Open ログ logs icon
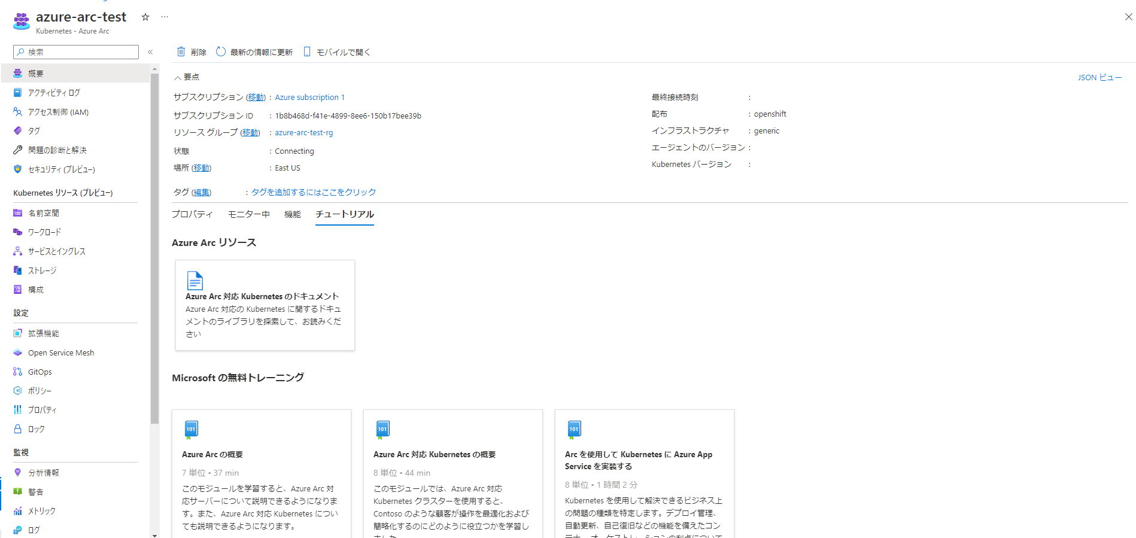Image resolution: width=1136 pixels, height=538 pixels. [x=18, y=530]
